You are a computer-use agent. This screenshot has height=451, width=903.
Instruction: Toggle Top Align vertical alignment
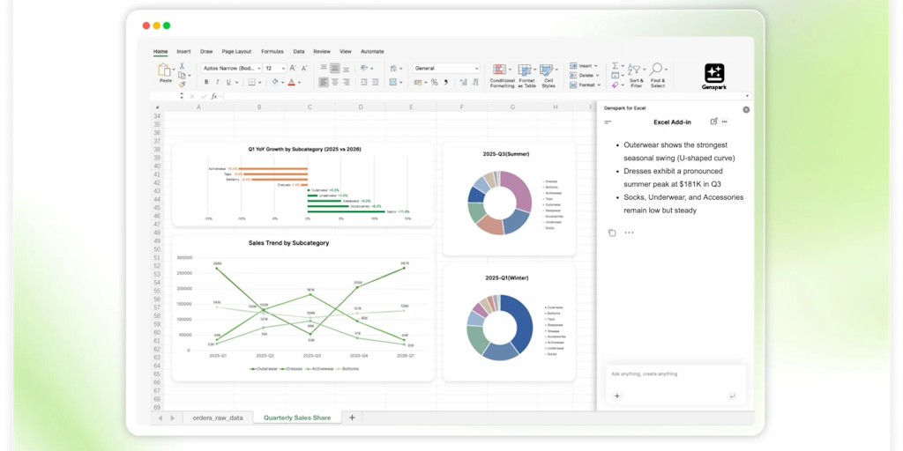(x=324, y=67)
